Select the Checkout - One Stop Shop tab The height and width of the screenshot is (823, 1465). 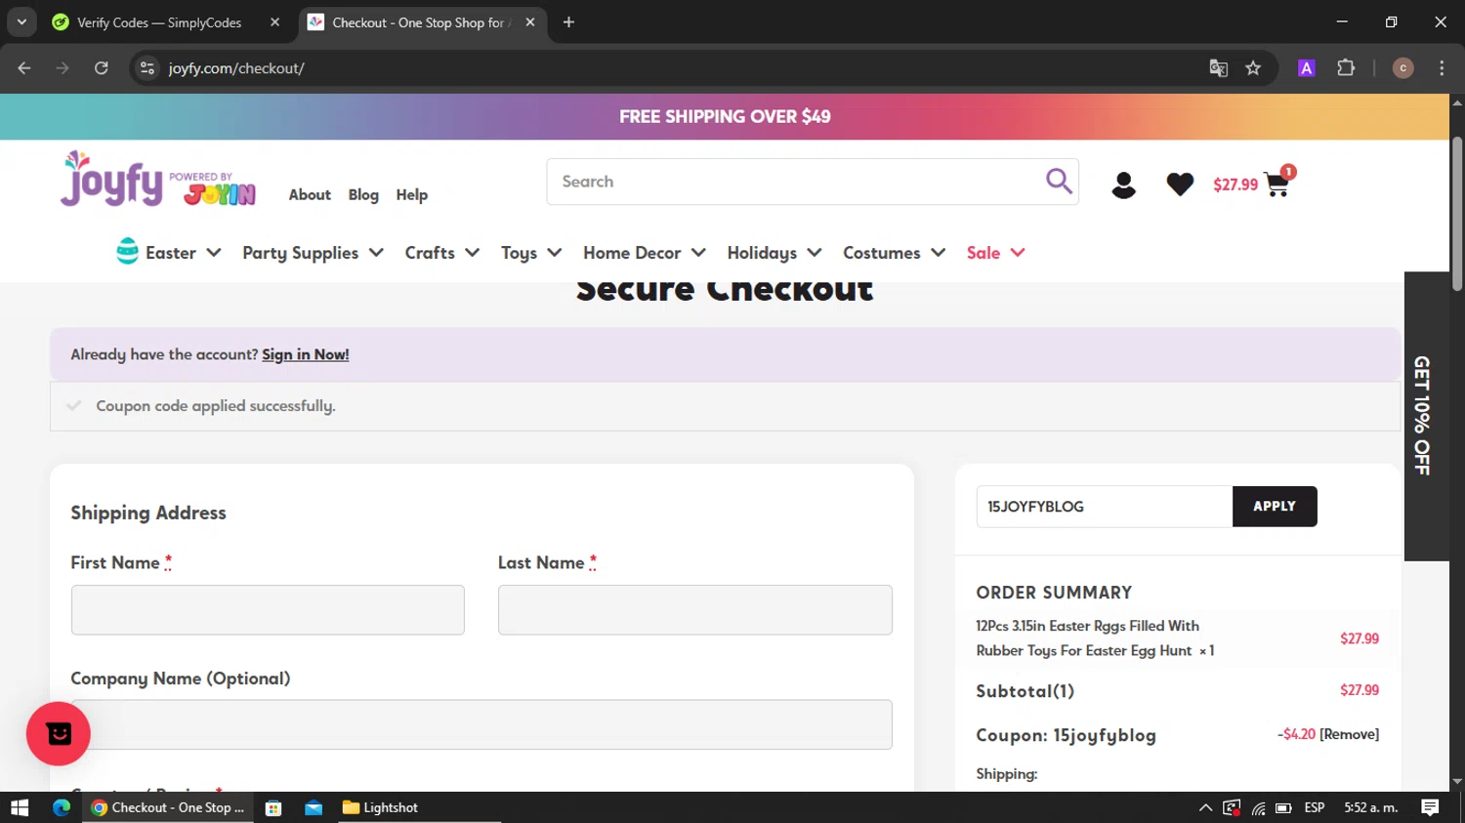[x=420, y=22]
